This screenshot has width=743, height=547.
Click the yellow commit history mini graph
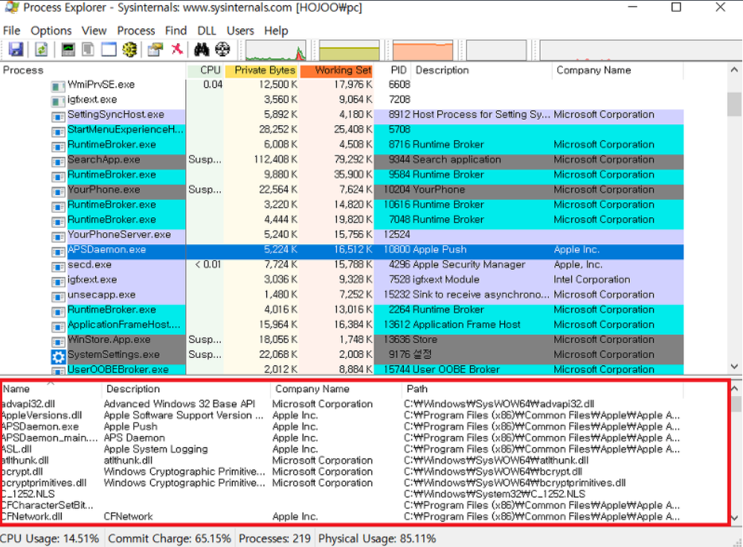tap(350, 51)
